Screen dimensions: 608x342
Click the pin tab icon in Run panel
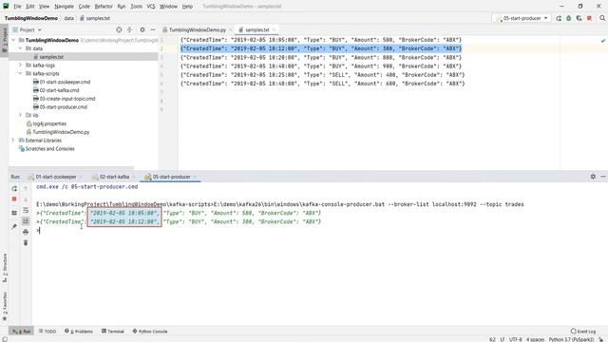tap(14, 226)
